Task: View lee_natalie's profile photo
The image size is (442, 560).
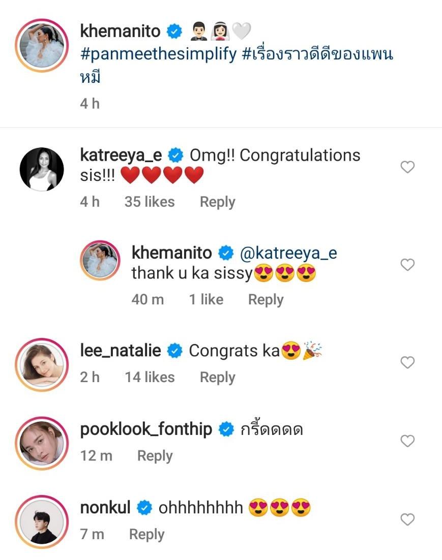Action: 42,363
